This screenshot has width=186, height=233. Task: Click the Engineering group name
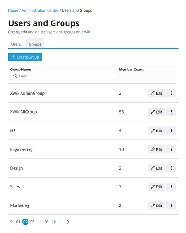tap(21, 150)
